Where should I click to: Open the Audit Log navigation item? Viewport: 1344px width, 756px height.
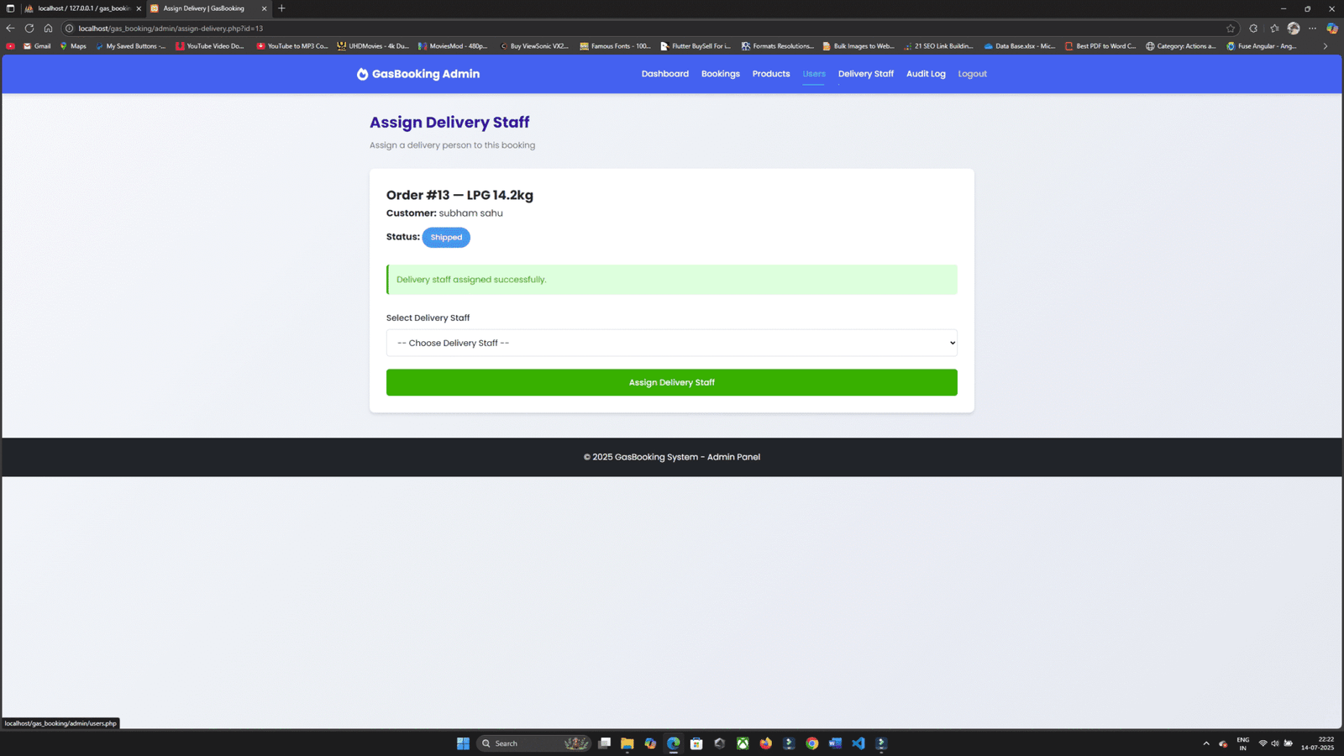click(x=926, y=74)
